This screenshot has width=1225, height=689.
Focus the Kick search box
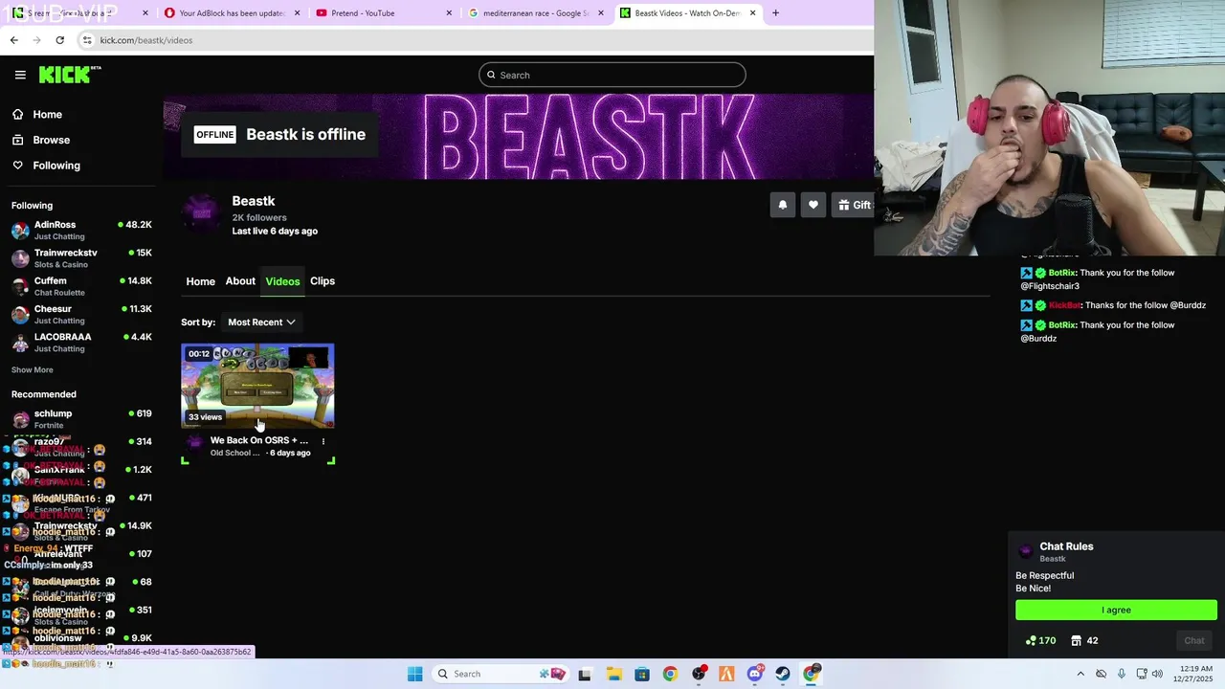click(x=612, y=75)
